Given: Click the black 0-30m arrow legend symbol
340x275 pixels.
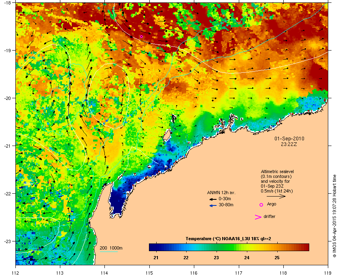Looking at the screenshot, I should [213, 199].
